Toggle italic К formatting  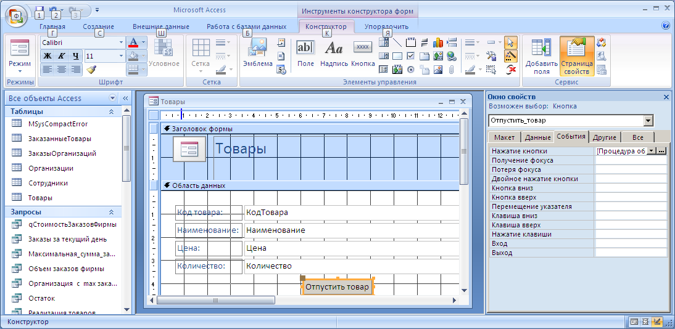(x=62, y=55)
